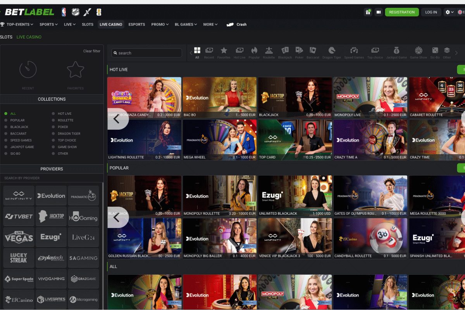Expand the BL GAMES dropdown menu

(186, 24)
